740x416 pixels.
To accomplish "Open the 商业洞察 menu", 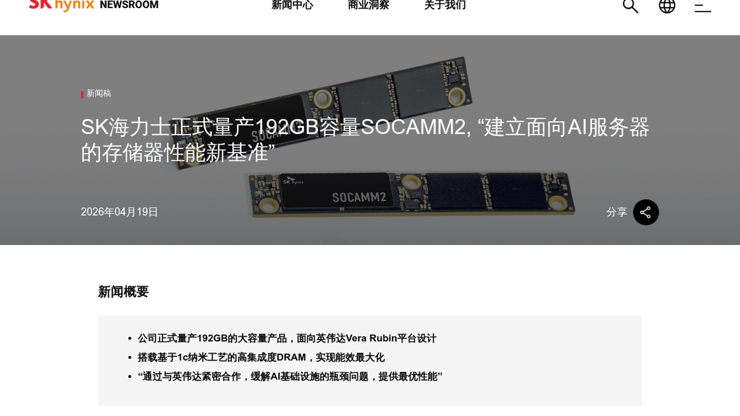I will (x=368, y=5).
